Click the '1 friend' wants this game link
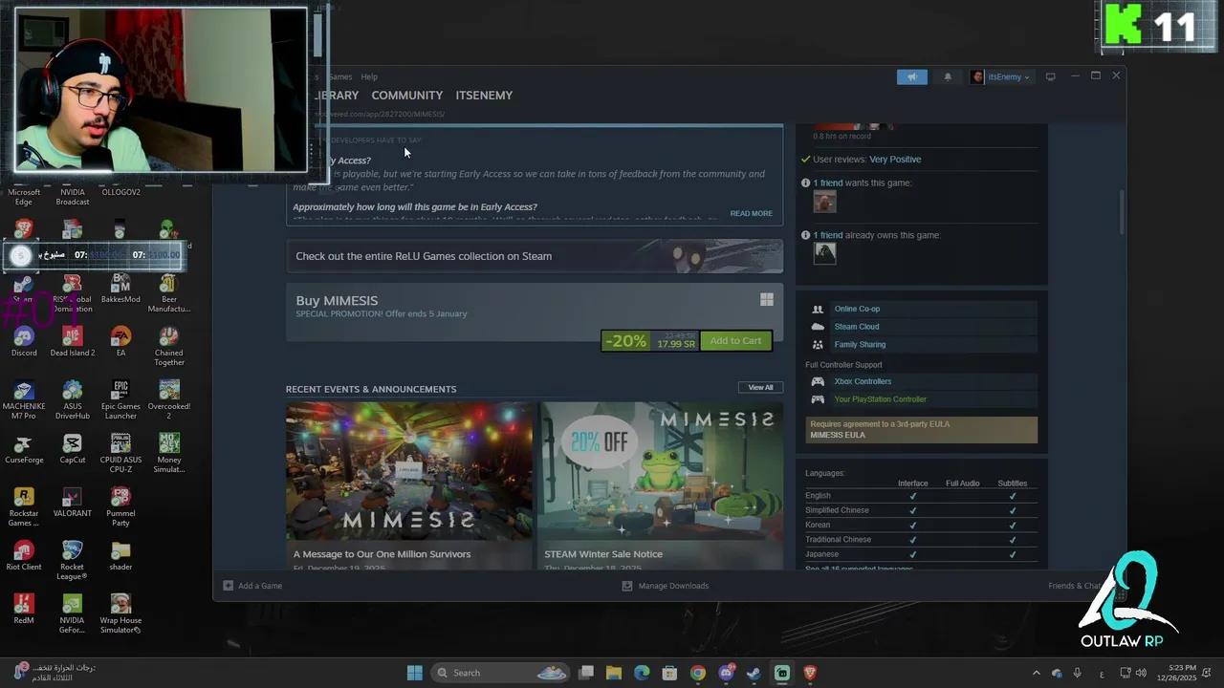The width and height of the screenshot is (1224, 688). (x=828, y=183)
